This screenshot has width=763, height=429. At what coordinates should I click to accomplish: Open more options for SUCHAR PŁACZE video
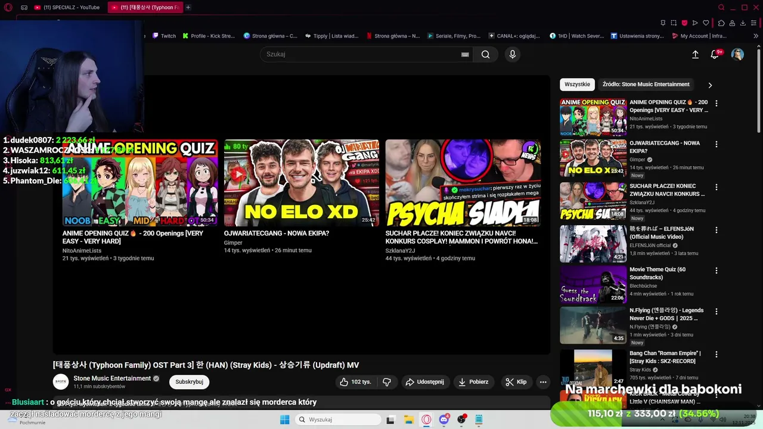point(717,186)
